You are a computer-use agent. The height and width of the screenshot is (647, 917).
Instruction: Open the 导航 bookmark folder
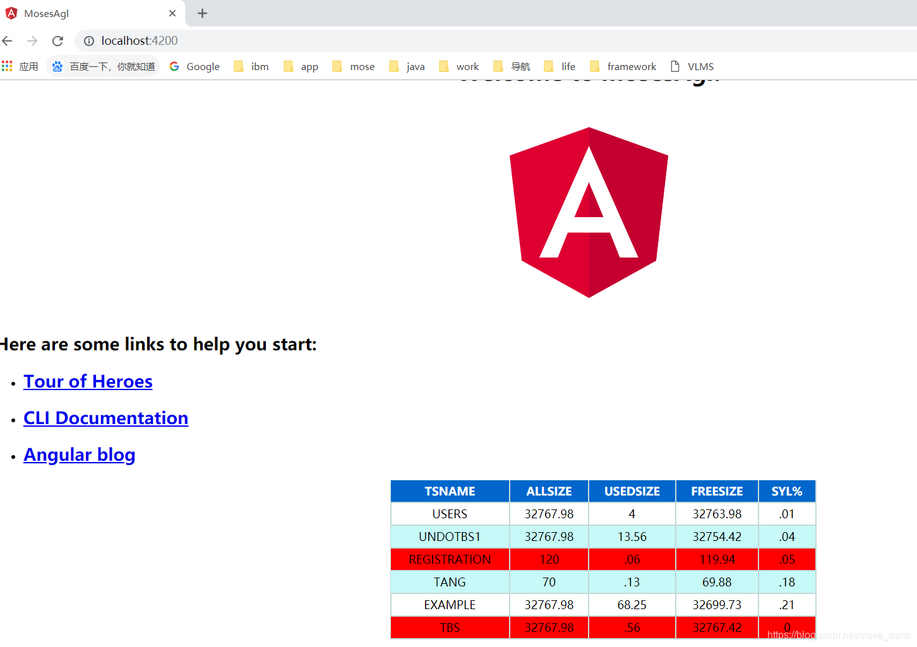512,66
